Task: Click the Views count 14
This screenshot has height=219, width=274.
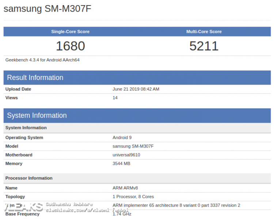Action: pyautogui.click(x=115, y=98)
